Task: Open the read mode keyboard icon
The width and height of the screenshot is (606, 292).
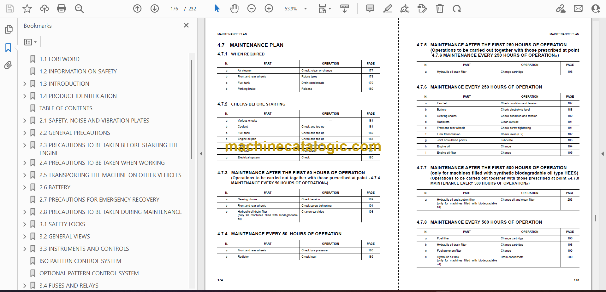Action: tap(345, 9)
